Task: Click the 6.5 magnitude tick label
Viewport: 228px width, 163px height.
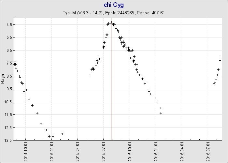Action: (9, 51)
